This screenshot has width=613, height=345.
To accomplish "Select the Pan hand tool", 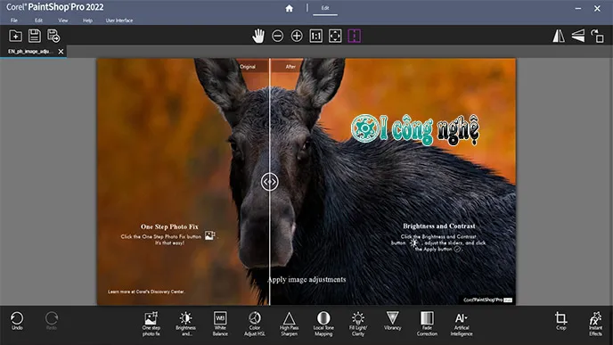I will point(258,36).
